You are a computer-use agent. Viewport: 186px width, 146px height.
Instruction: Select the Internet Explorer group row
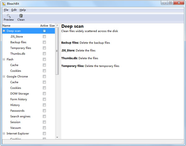tap(29, 134)
